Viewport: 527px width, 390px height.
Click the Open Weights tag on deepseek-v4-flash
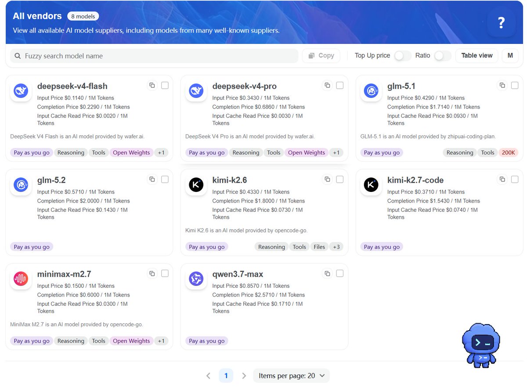[131, 153]
